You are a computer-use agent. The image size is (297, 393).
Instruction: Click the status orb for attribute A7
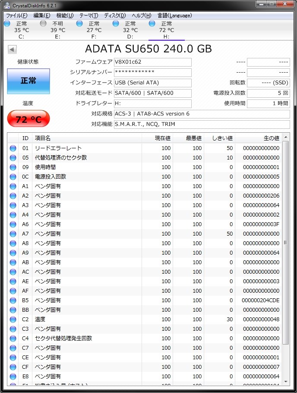coord(13,234)
